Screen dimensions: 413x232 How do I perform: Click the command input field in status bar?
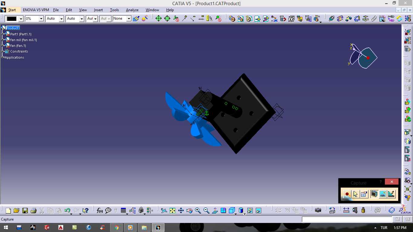pyautogui.click(x=347, y=219)
